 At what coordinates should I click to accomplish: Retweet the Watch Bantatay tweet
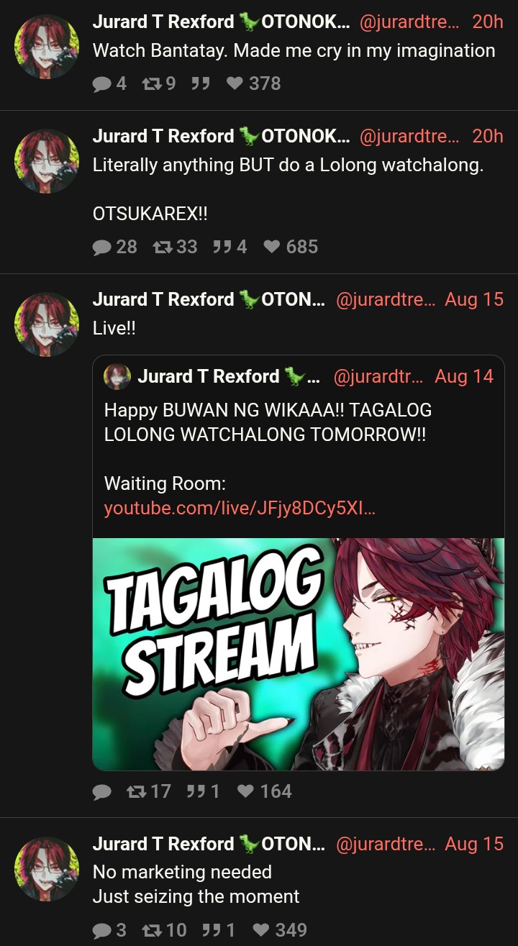[158, 84]
